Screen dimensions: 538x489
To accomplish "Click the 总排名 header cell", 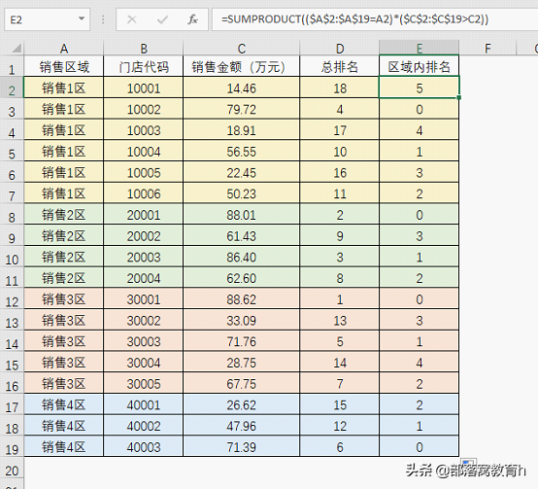I will tap(340, 66).
